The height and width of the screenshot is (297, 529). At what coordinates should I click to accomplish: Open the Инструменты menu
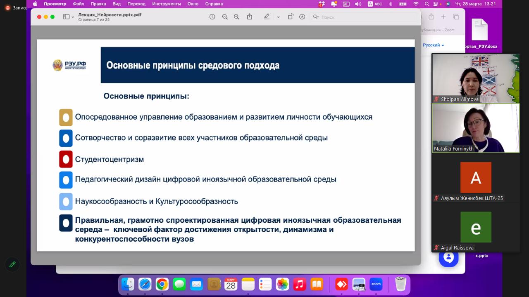(x=167, y=4)
